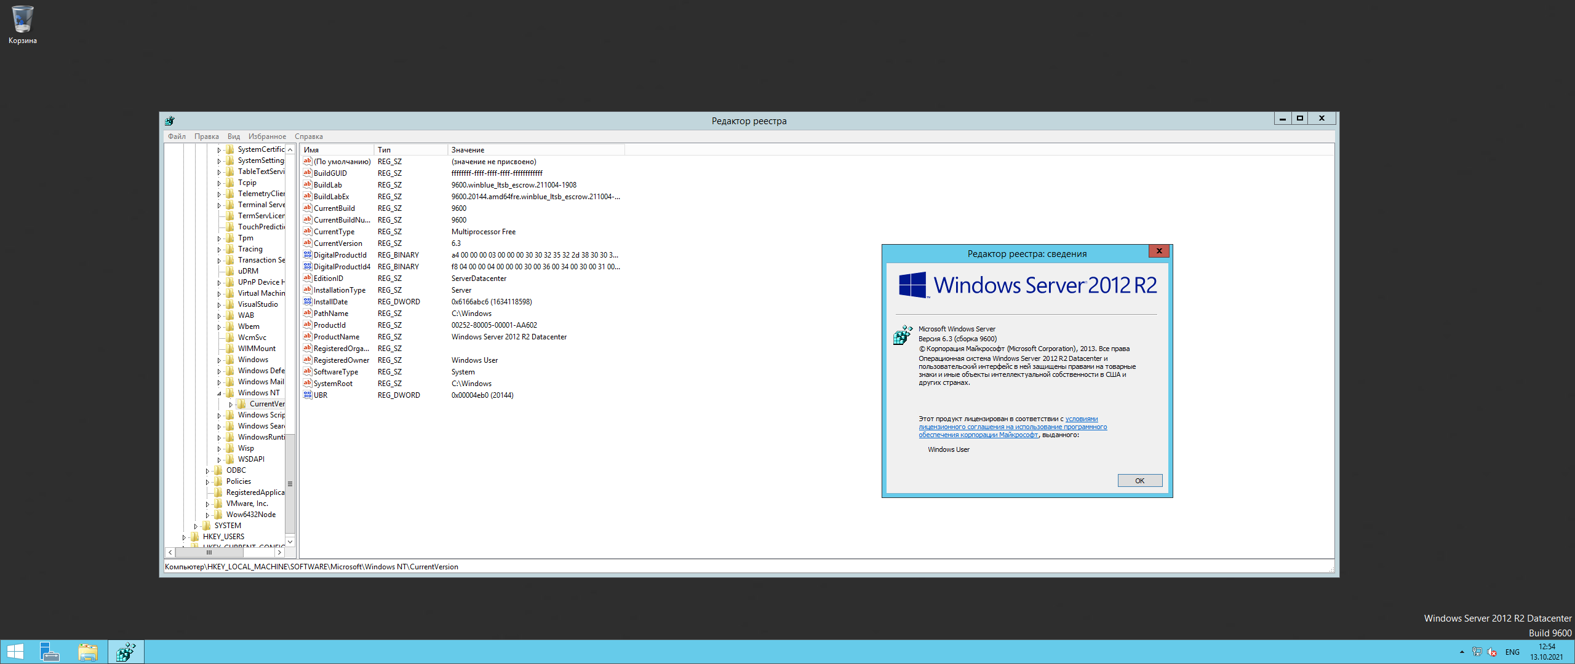Open the Файл menu
Screen dimensions: 1575x664
tap(177, 136)
